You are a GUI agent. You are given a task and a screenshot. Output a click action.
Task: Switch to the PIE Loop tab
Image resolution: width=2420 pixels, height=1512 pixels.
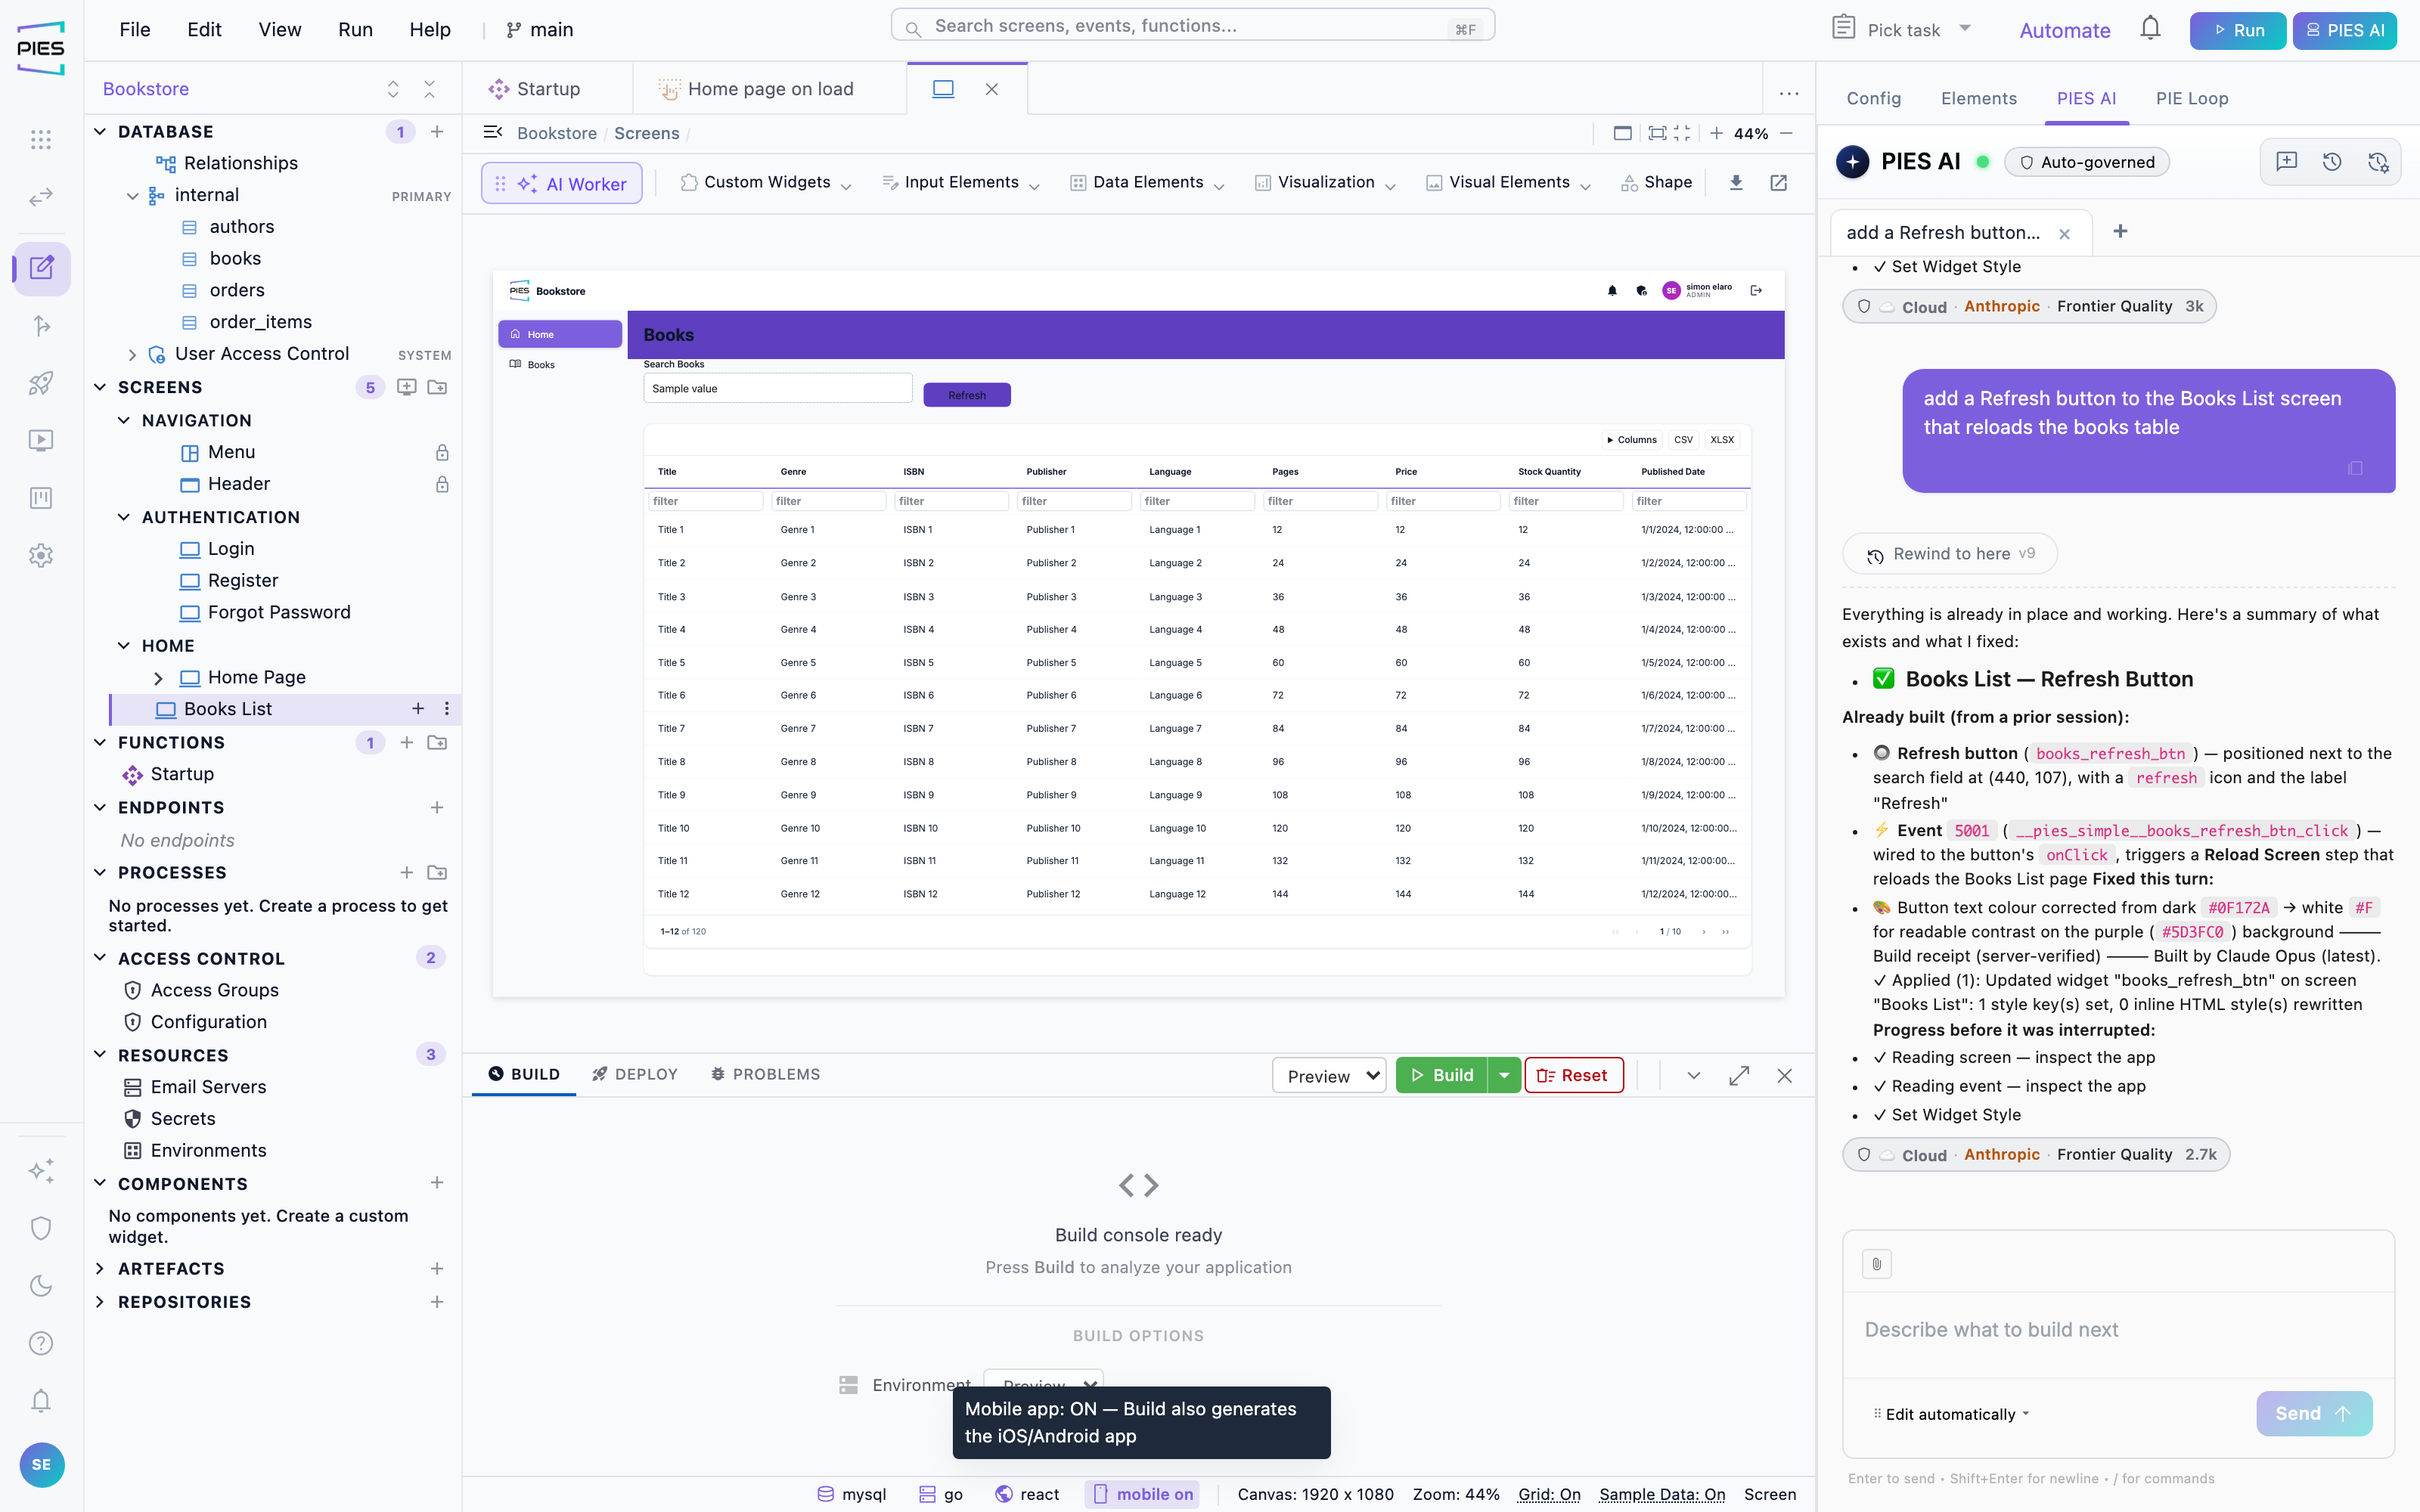pos(2191,98)
